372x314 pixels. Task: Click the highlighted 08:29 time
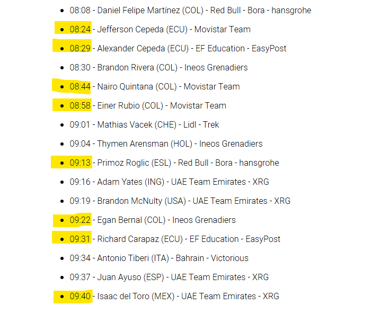pyautogui.click(x=80, y=48)
